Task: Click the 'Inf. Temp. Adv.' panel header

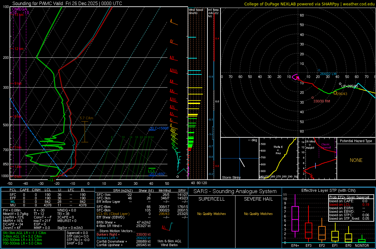Action: point(213,13)
